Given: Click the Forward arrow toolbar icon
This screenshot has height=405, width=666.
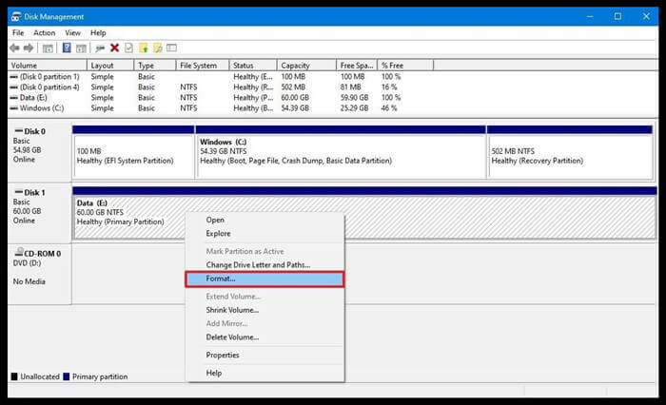Looking at the screenshot, I should point(30,48).
